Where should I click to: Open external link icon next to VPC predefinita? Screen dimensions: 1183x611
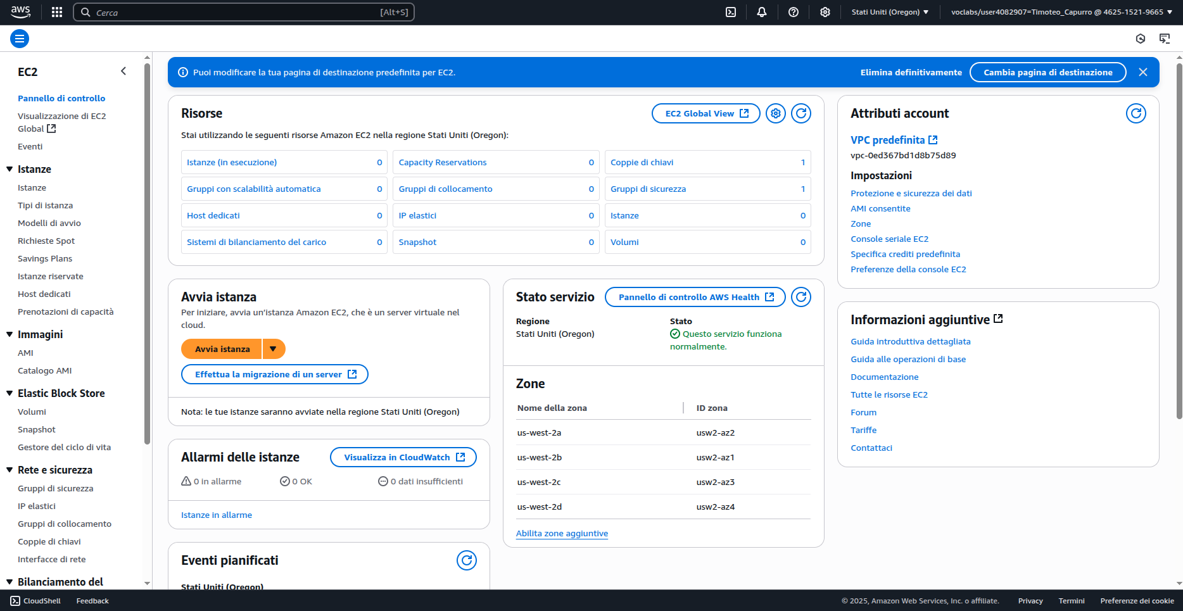(933, 140)
